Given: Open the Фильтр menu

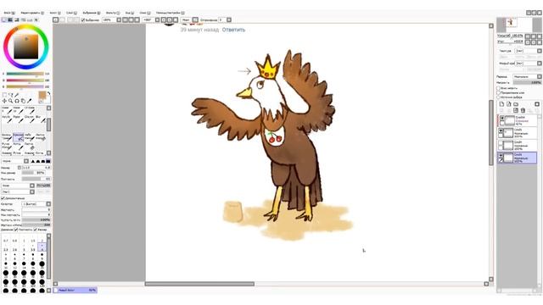Looking at the screenshot, I should tap(113, 13).
